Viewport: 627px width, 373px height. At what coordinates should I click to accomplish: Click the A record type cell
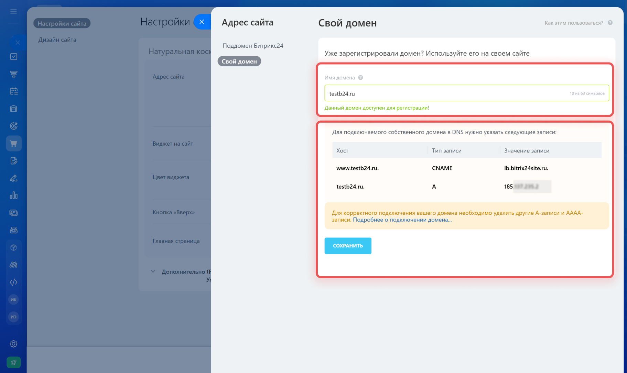(434, 186)
